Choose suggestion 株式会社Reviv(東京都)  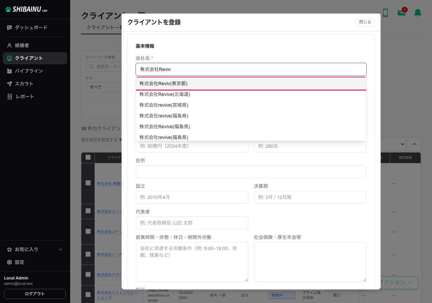coord(251,83)
